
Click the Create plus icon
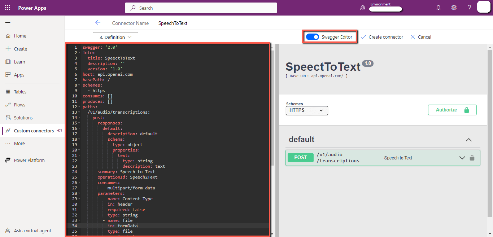tap(8, 49)
